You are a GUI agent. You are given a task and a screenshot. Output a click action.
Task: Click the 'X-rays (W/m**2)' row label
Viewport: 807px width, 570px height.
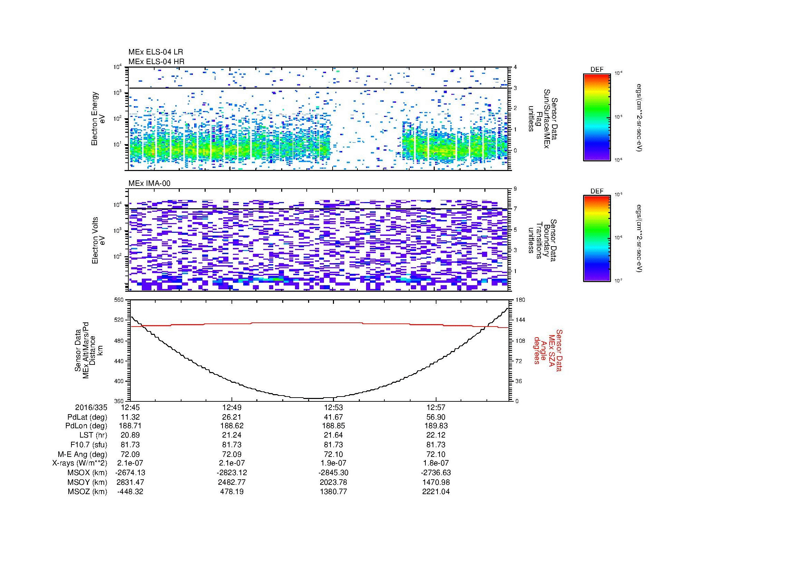click(80, 463)
